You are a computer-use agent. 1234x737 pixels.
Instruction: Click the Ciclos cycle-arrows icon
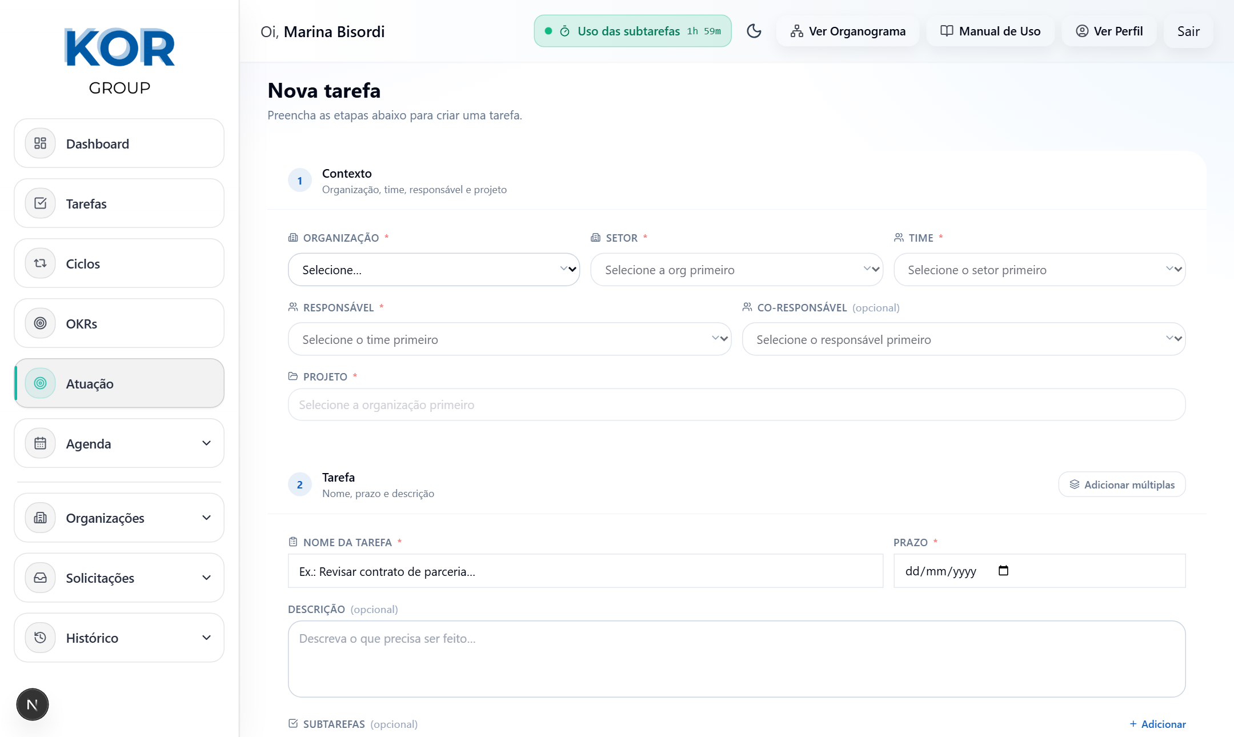[x=40, y=263]
